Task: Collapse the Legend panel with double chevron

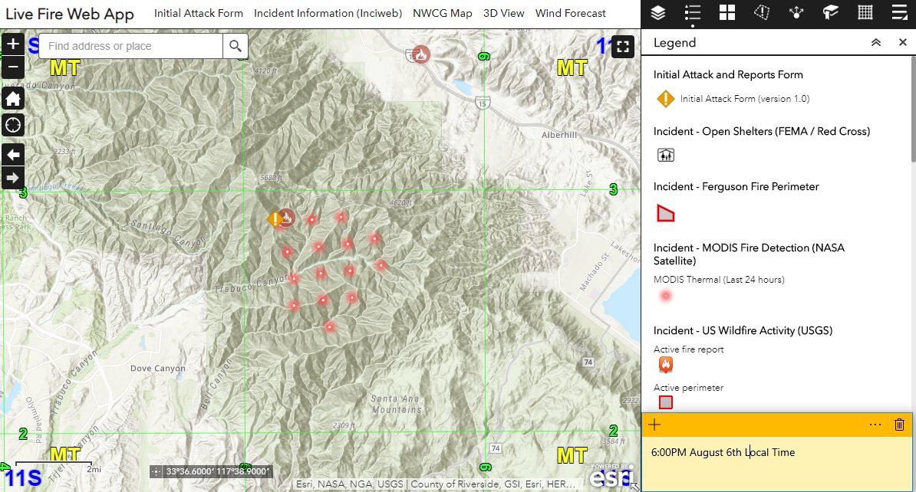Action: point(875,43)
